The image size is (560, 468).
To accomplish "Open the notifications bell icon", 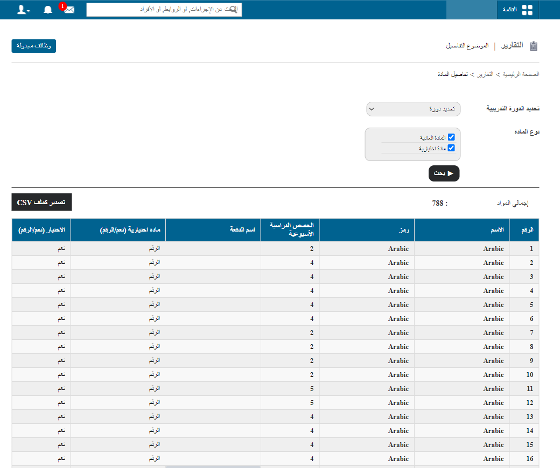I will (48, 10).
